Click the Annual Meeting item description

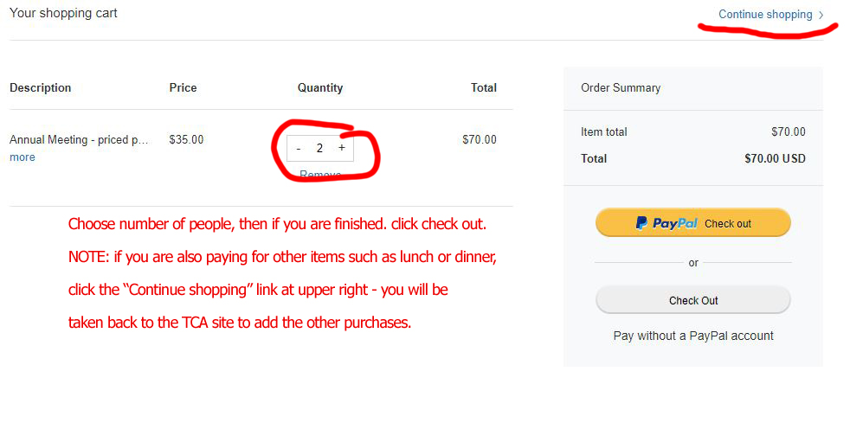pos(79,140)
